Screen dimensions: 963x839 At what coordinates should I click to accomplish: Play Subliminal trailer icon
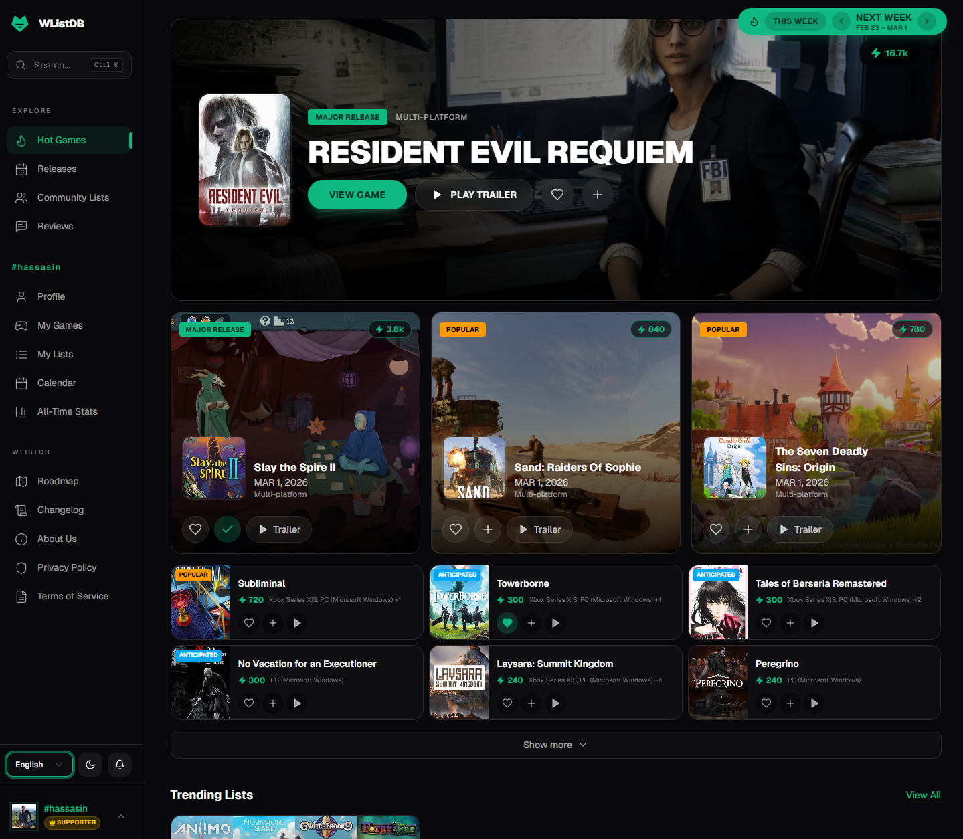pos(297,623)
